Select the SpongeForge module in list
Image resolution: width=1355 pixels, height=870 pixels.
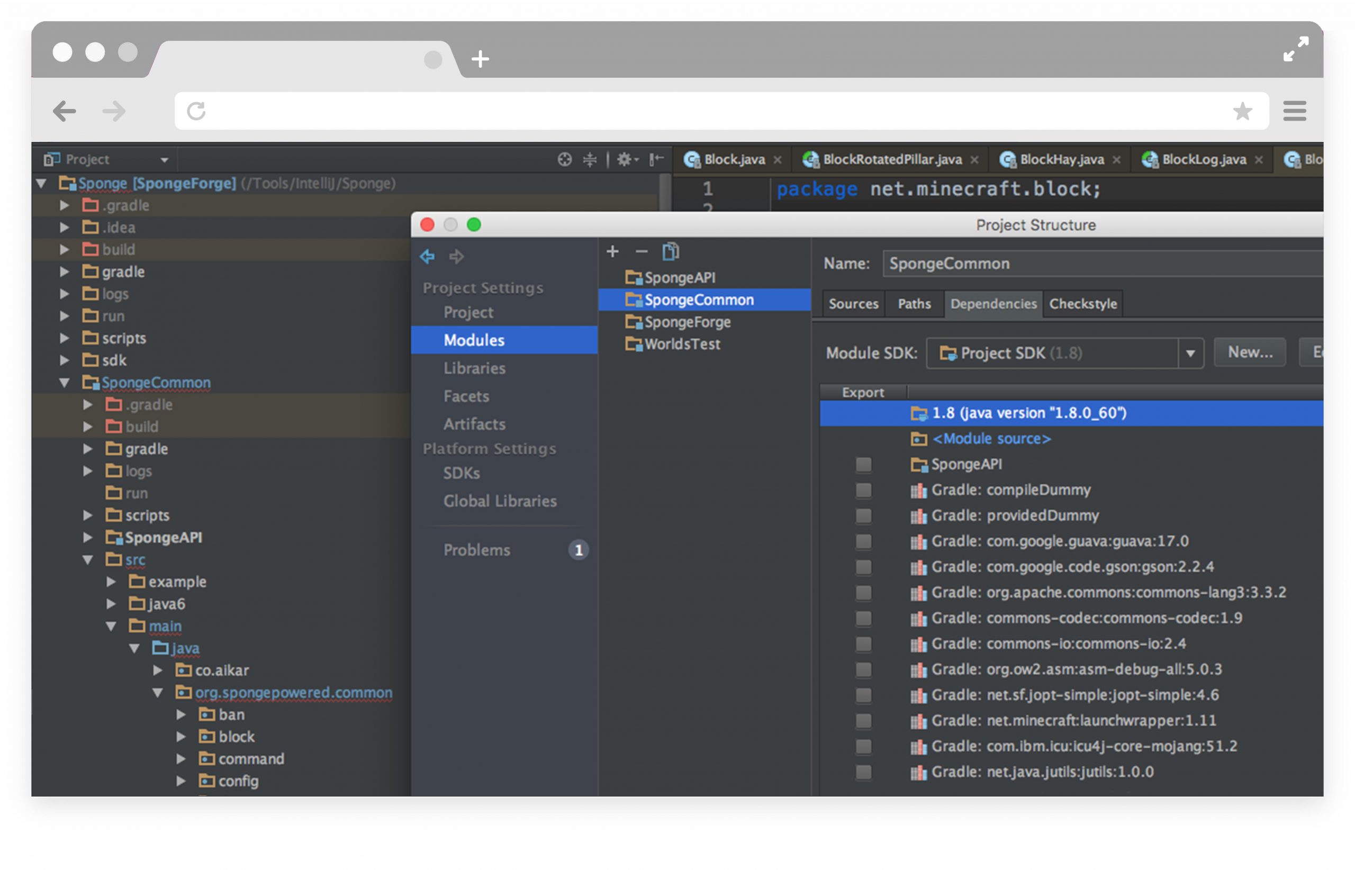(704, 322)
